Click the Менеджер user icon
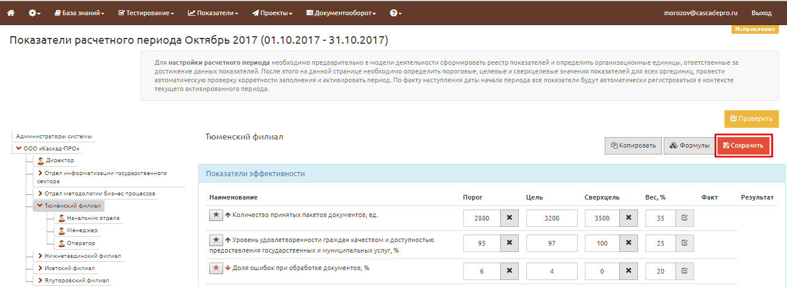The image size is (787, 287). (x=61, y=230)
